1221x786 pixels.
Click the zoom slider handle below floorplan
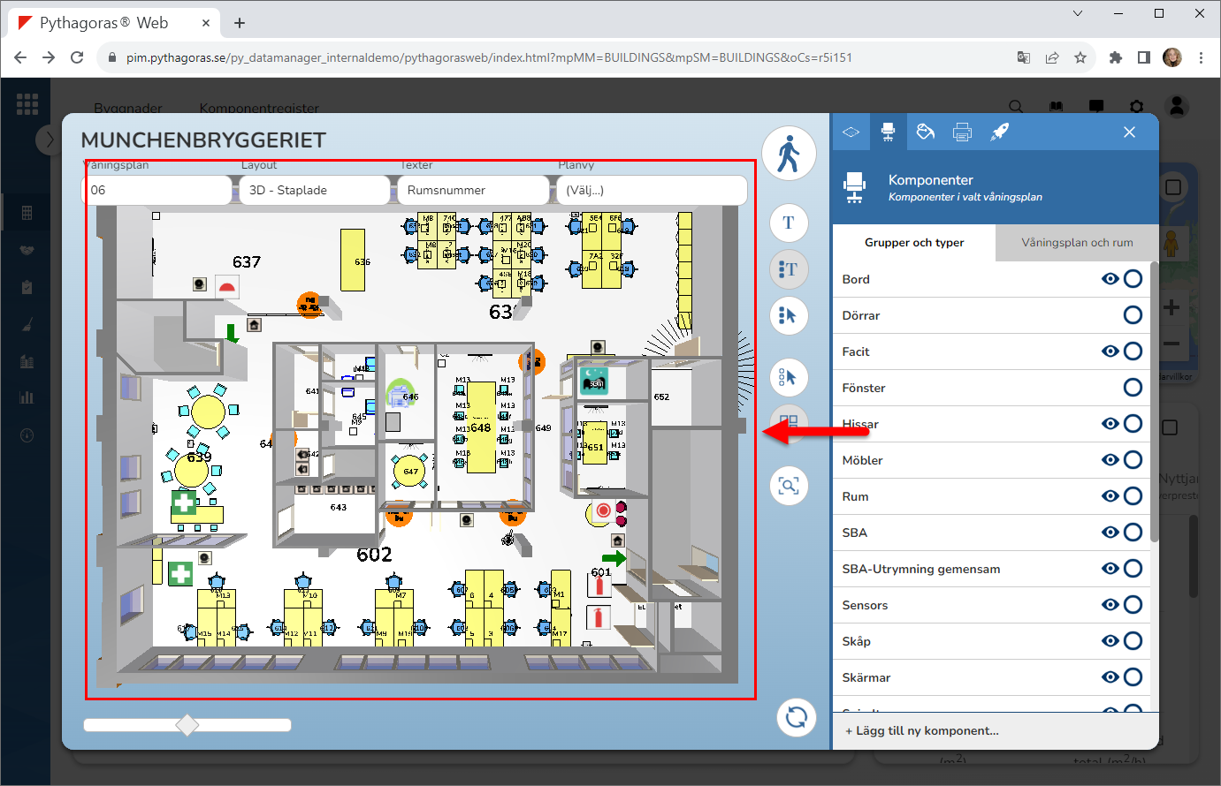point(187,725)
